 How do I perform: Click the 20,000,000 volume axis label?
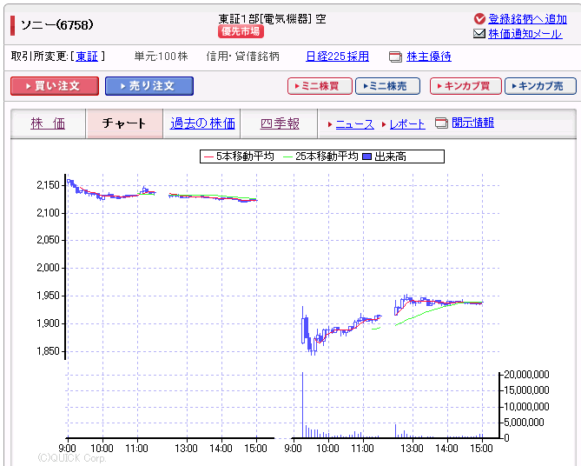pyautogui.click(x=526, y=375)
